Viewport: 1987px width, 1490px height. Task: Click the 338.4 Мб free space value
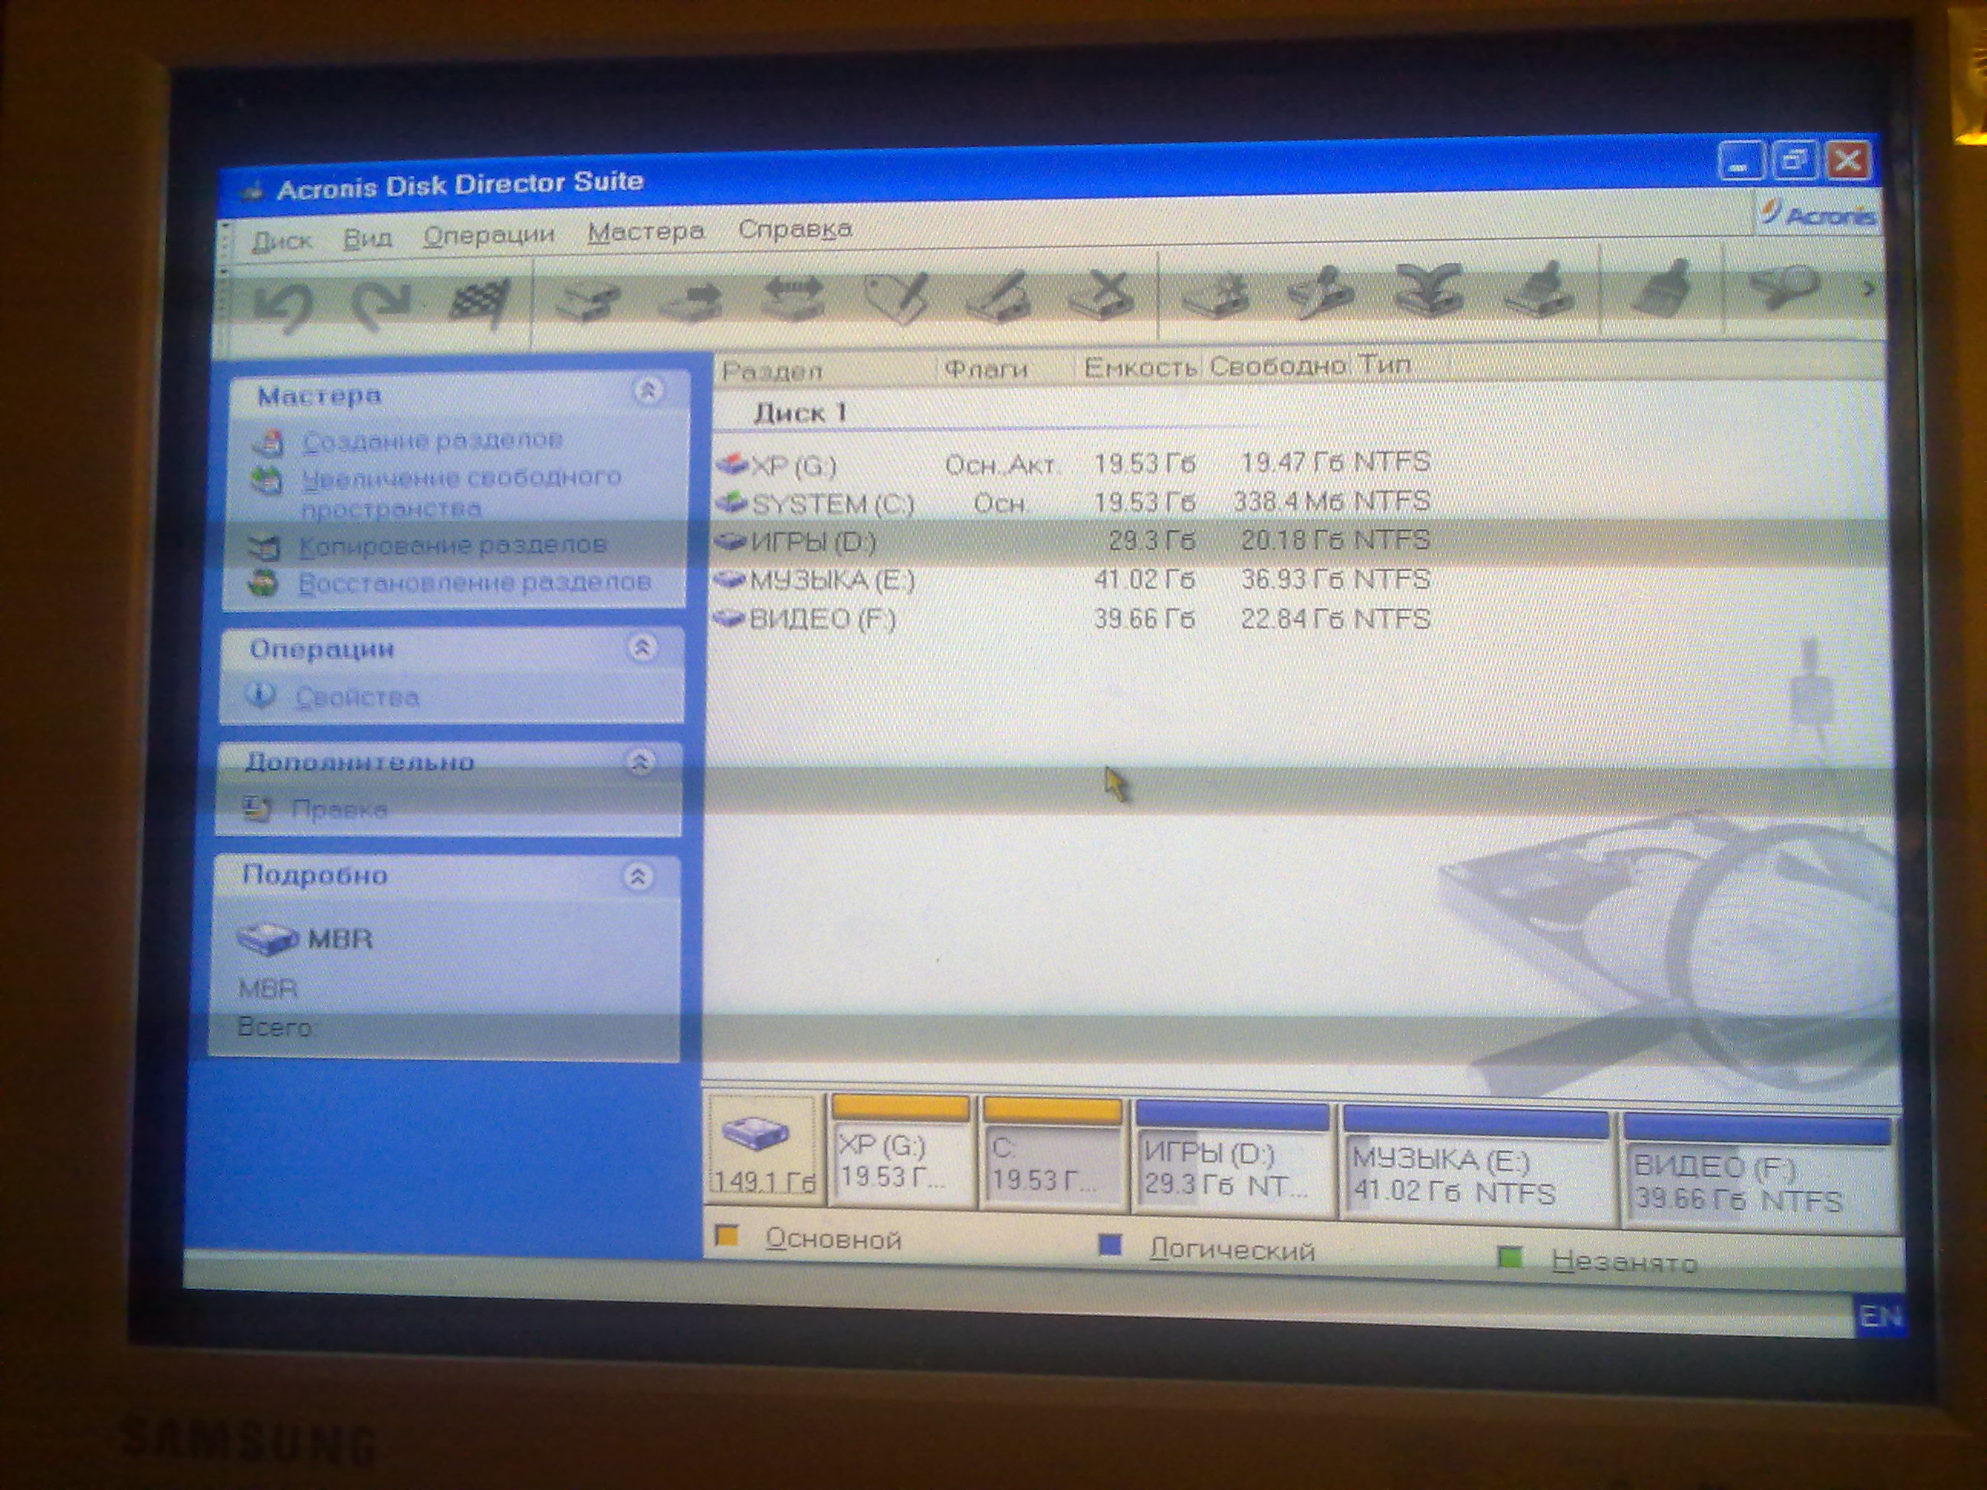[1289, 501]
